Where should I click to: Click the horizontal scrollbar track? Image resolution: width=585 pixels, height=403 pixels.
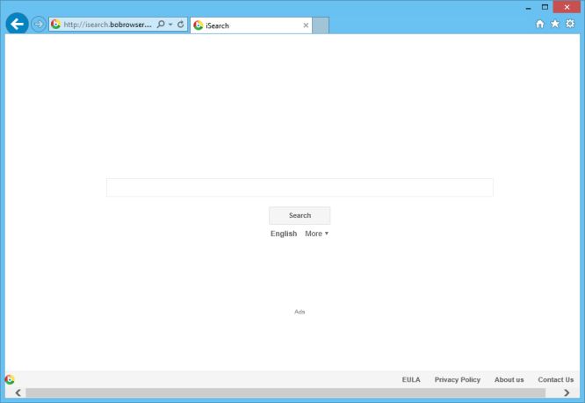[285, 392]
